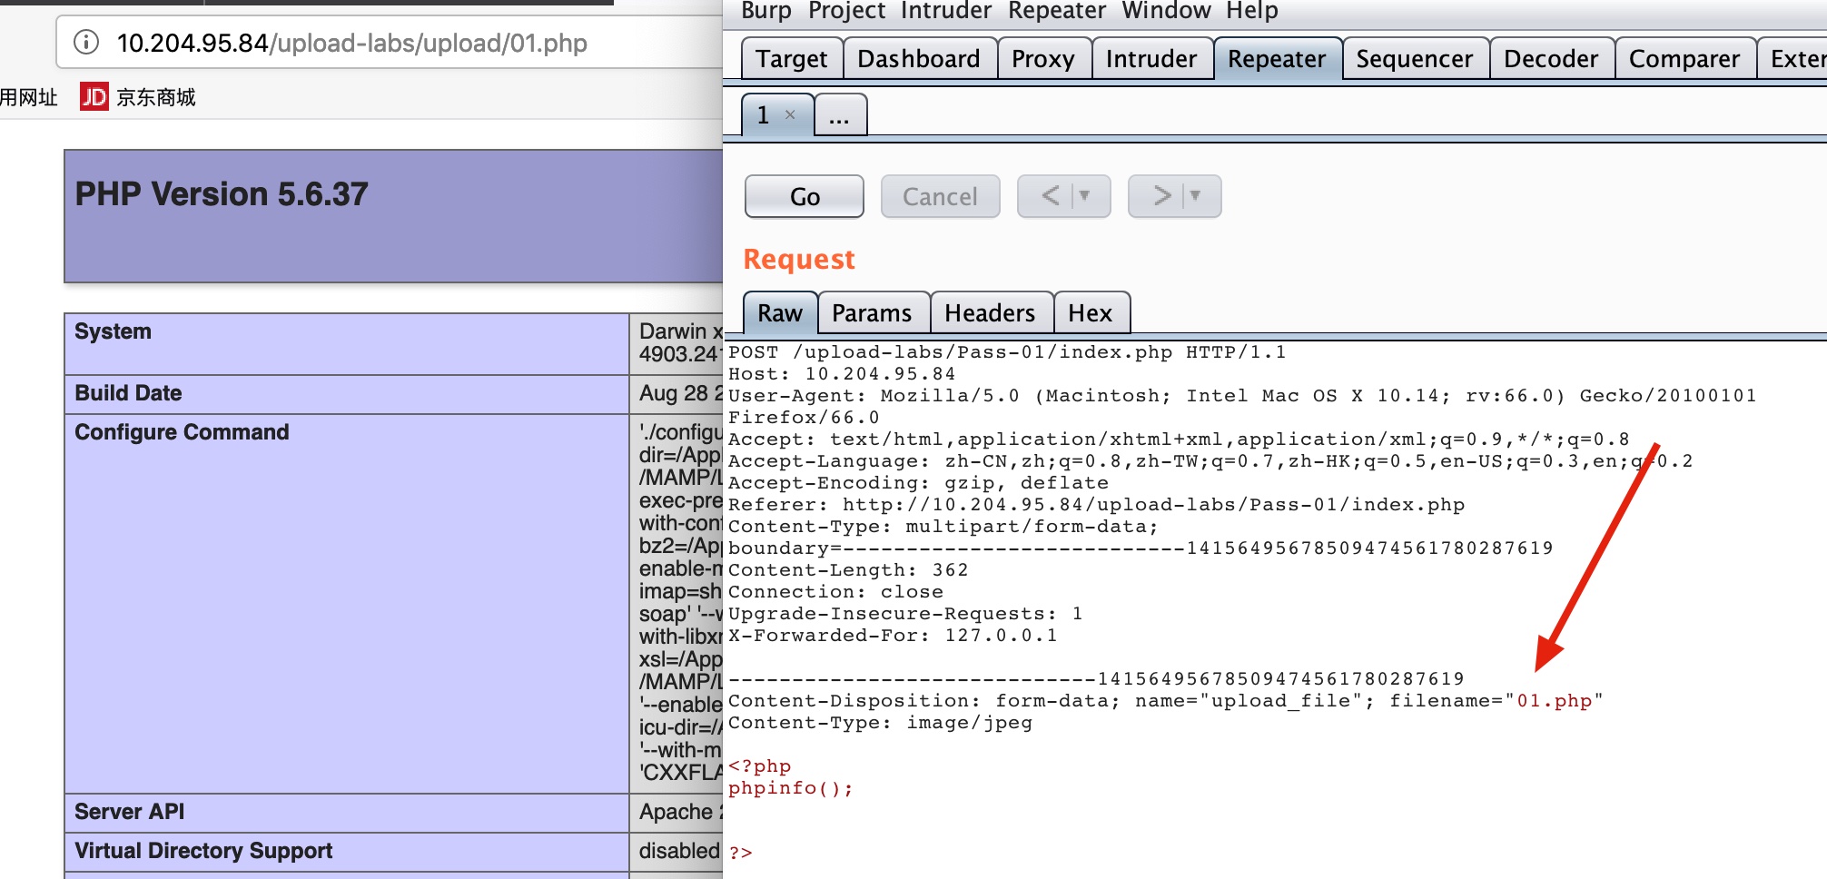
Task: Open the Help menu
Action: [x=1251, y=11]
